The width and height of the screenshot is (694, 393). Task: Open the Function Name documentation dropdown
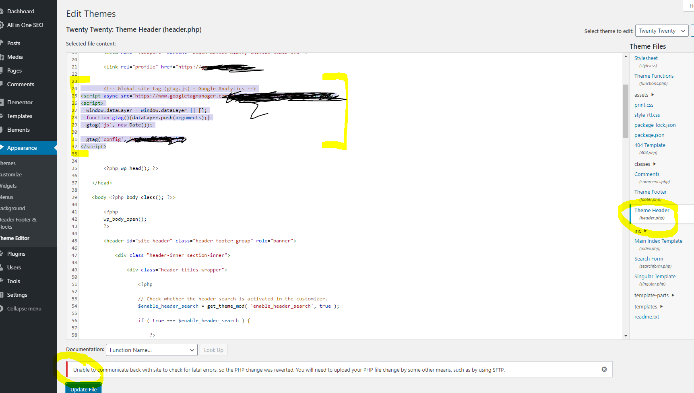pyautogui.click(x=151, y=350)
